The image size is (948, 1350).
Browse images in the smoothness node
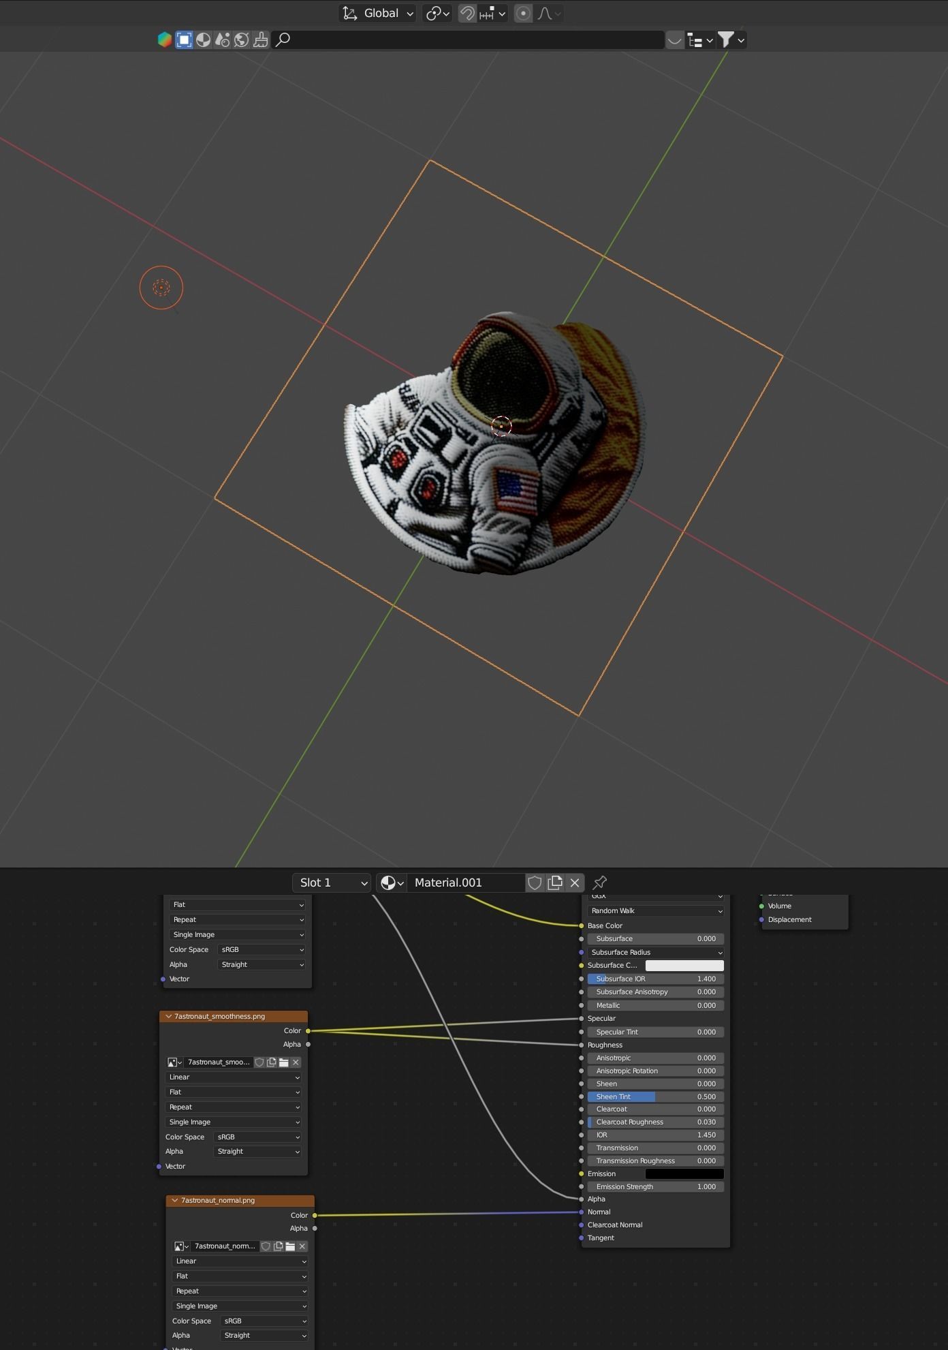[x=175, y=1062]
